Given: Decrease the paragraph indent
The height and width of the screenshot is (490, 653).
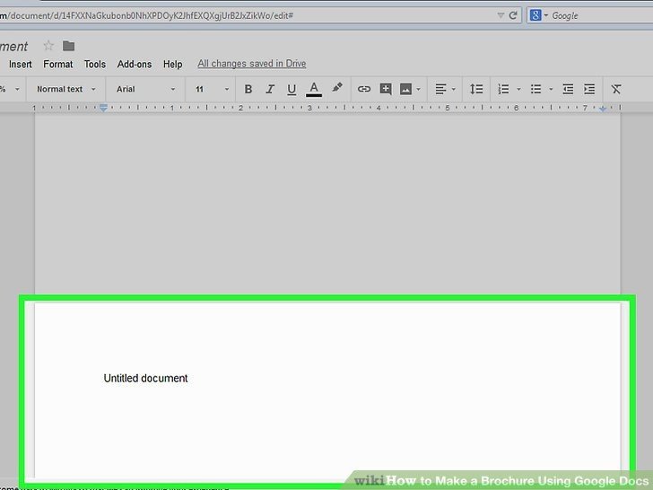Looking at the screenshot, I should pos(568,89).
